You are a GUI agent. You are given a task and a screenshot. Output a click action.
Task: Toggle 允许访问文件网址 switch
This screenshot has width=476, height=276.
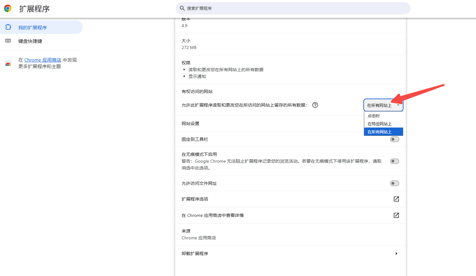pos(395,183)
